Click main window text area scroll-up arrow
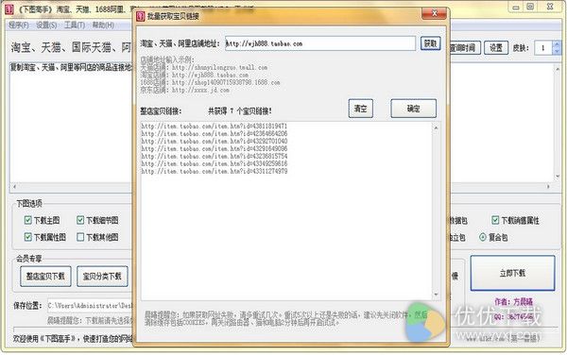 pos(558,68)
